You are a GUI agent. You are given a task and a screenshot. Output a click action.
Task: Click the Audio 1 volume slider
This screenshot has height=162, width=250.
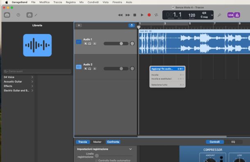pyautogui.click(x=116, y=43)
